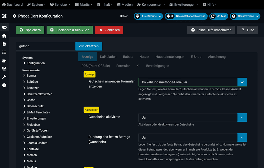
Task: Click the Speichern & Schließen button
Action: (70, 30)
